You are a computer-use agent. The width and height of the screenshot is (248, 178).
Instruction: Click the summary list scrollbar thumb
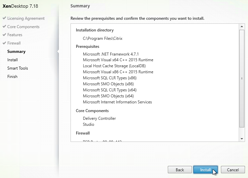point(242,78)
